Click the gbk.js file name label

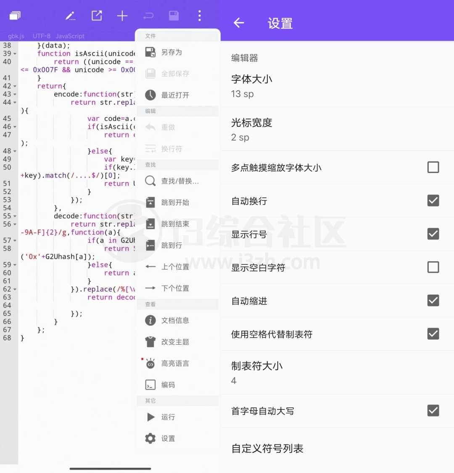tap(16, 36)
